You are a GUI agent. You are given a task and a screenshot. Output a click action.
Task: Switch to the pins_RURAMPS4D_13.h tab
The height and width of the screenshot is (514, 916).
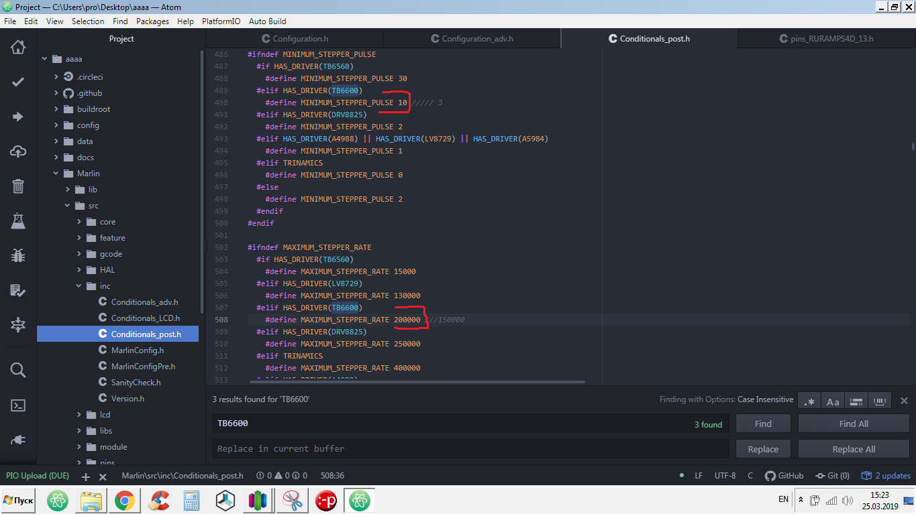(827, 39)
